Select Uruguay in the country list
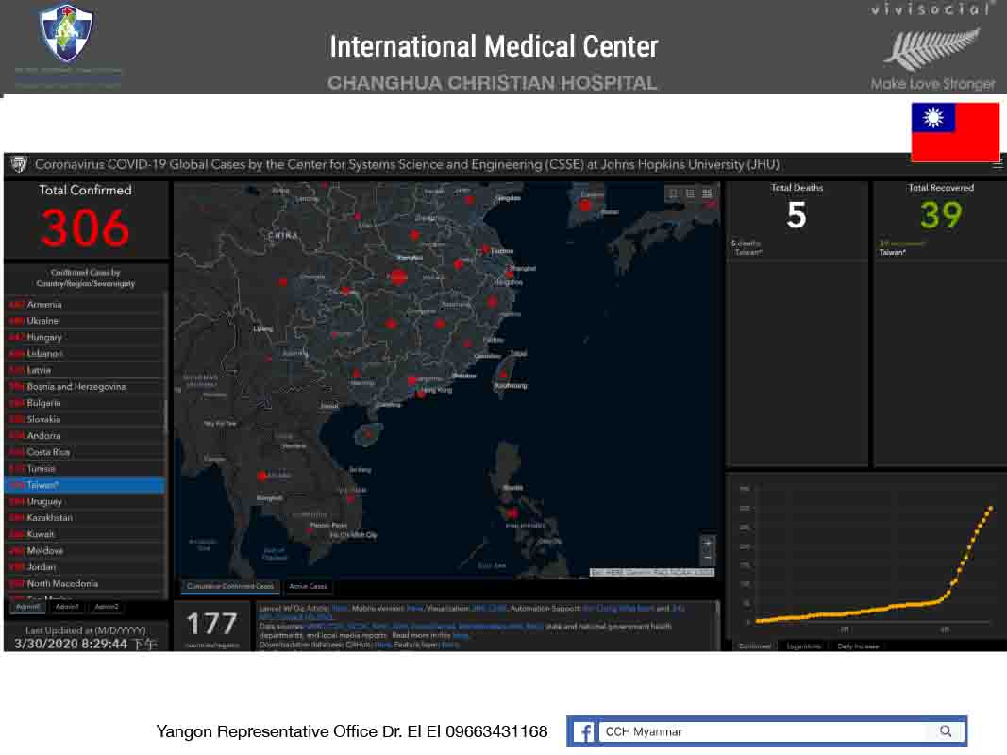This screenshot has height=755, width=1007. click(x=85, y=501)
